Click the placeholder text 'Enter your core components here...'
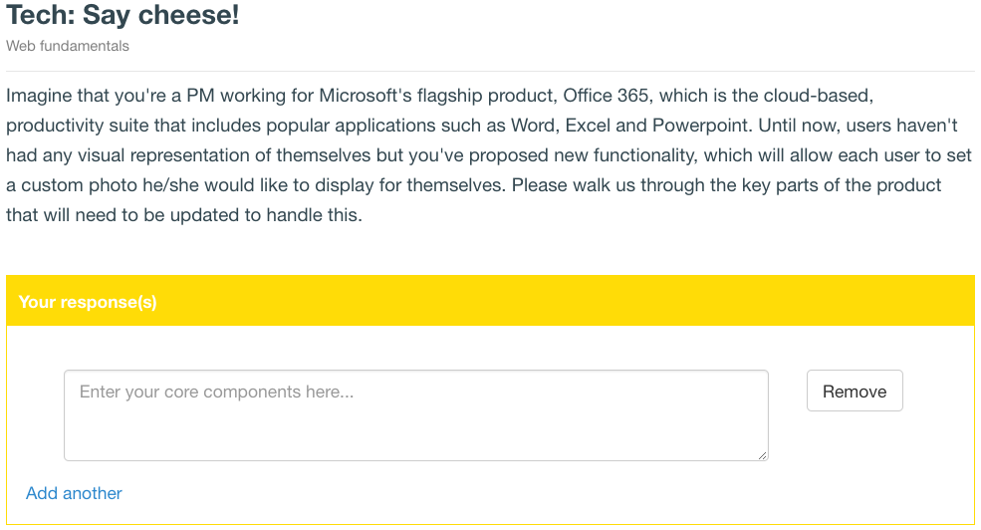This screenshot has width=981, height=530. (216, 392)
